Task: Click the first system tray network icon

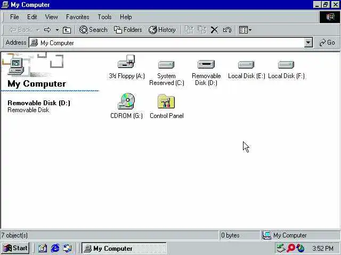Action: (281, 248)
